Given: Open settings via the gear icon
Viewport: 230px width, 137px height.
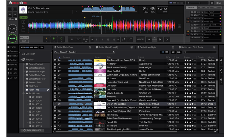Looking at the screenshot, I should [212, 3].
